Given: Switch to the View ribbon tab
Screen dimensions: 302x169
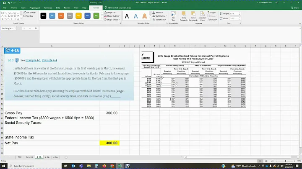Looking at the screenshot, I should (76, 8).
